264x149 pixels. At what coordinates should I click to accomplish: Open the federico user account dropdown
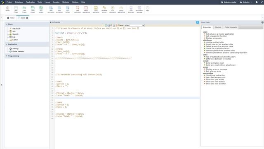(x=246, y=2)
